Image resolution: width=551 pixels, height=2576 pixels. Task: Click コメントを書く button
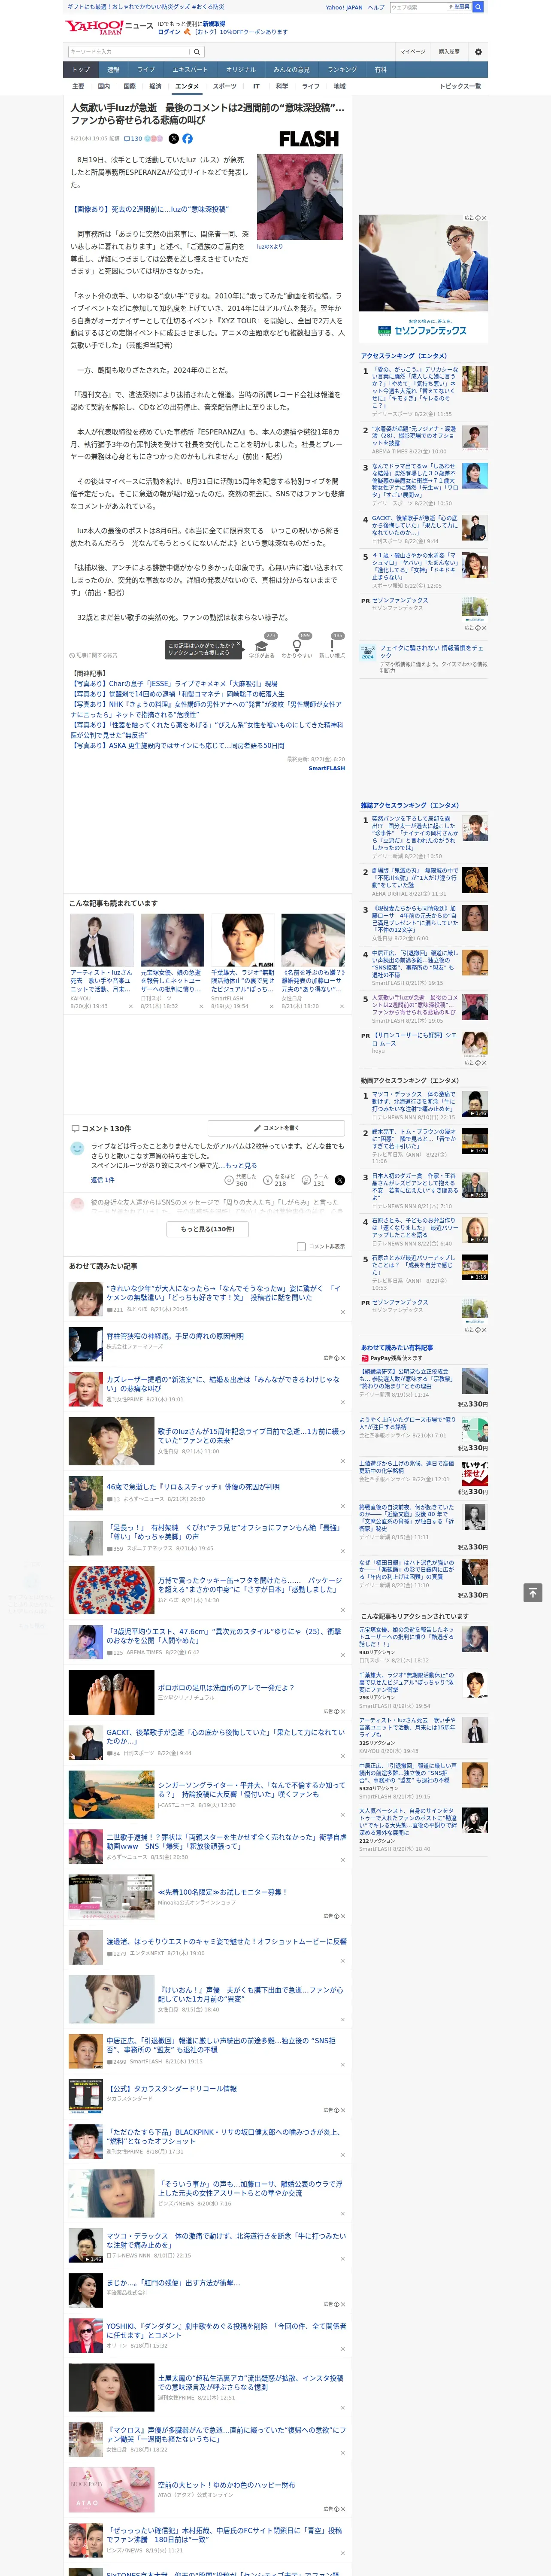pyautogui.click(x=276, y=1128)
